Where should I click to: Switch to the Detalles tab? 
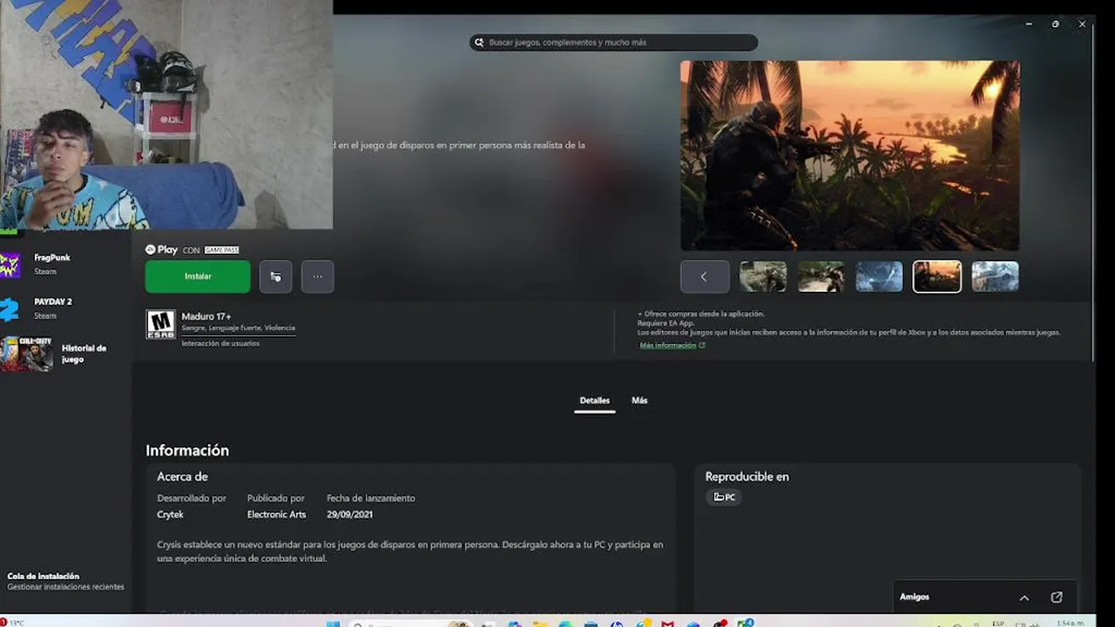coord(595,401)
